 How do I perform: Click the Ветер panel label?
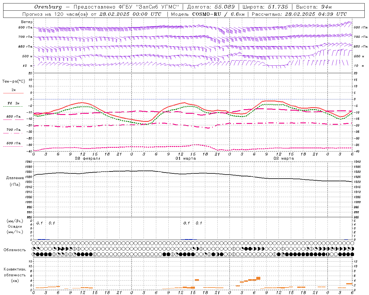pos(27,22)
